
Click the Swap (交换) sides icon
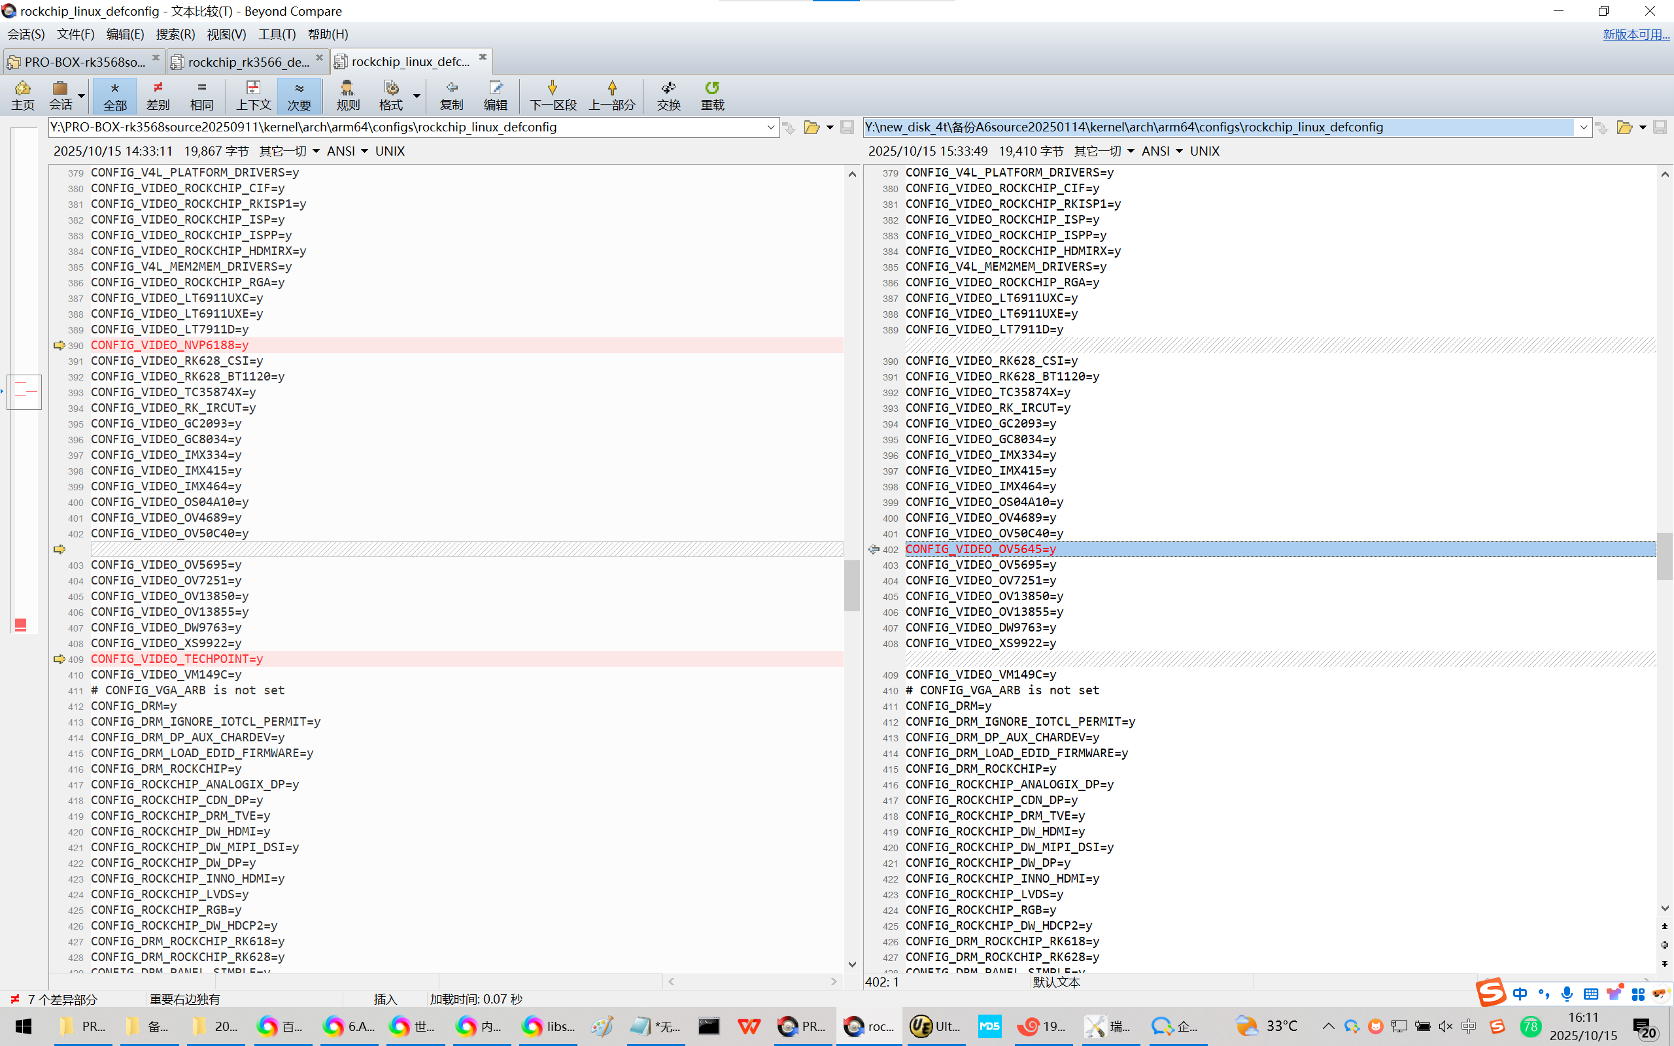tap(668, 95)
